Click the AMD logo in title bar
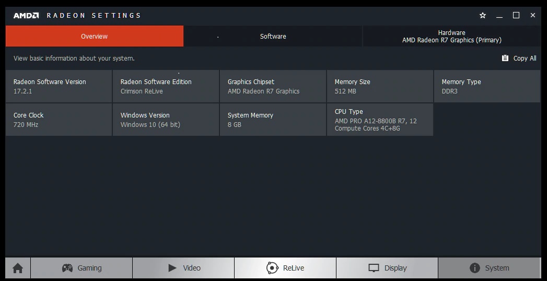The width and height of the screenshot is (547, 281). tap(26, 15)
